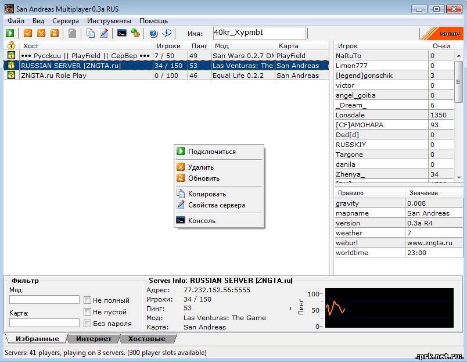
Task: Sort servers by Хост column header
Action: (x=86, y=46)
